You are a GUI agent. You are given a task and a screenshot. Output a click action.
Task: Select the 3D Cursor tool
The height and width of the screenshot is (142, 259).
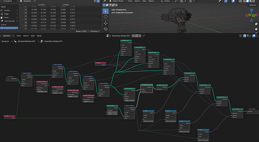point(106,17)
